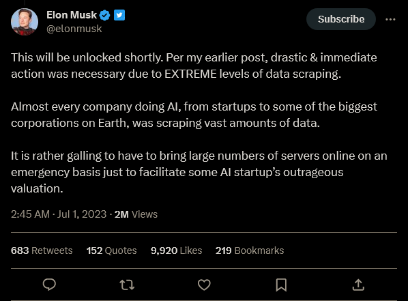
Task: Click the Subscribe button
Action: 341,19
